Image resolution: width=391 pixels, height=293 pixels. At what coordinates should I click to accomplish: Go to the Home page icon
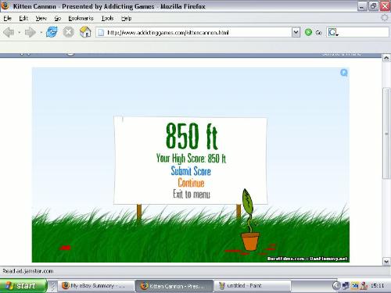tap(85, 32)
